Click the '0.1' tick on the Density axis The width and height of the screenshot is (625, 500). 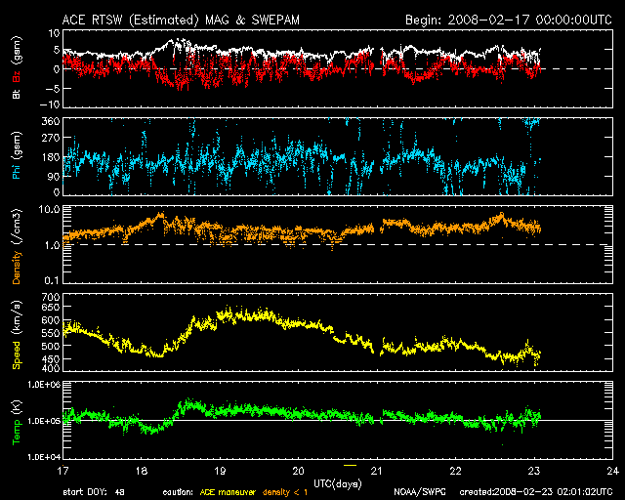pos(52,280)
